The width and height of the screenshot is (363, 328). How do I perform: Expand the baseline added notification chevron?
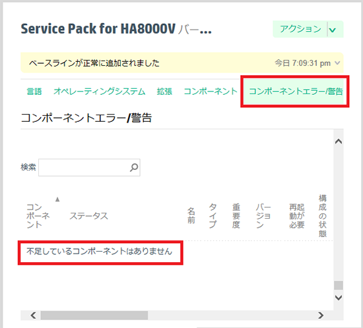[x=338, y=63]
